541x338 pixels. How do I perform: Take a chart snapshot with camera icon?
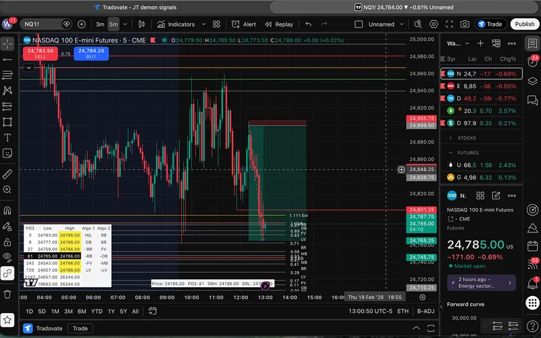pyautogui.click(x=465, y=24)
